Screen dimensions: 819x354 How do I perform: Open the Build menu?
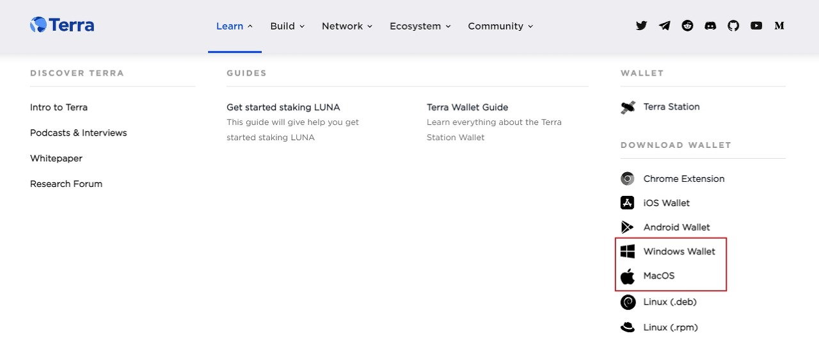click(x=287, y=26)
